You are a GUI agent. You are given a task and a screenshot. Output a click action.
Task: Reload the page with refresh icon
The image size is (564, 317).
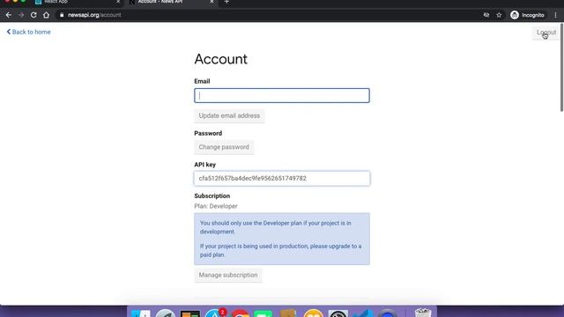pos(33,15)
